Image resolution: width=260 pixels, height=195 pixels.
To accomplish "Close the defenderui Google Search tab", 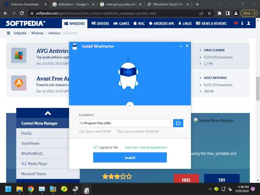I will point(93,5).
